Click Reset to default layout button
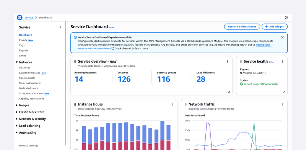 tap(242, 27)
